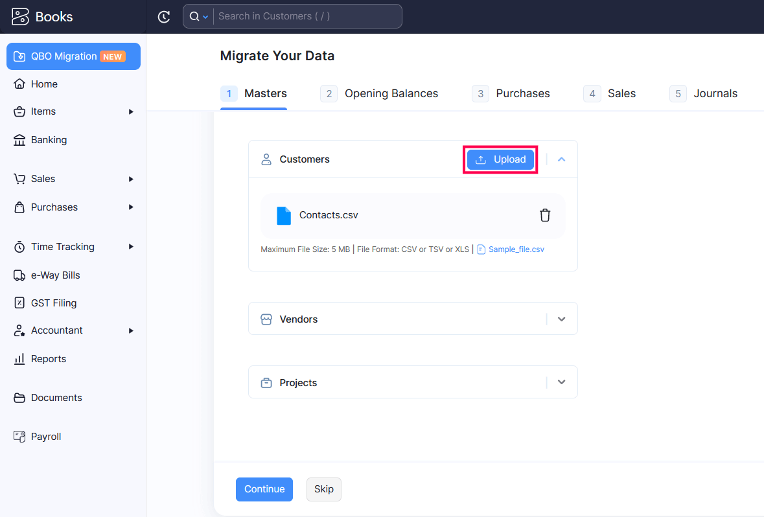Go to the Journals step tab
This screenshot has width=764, height=517.
tap(715, 94)
